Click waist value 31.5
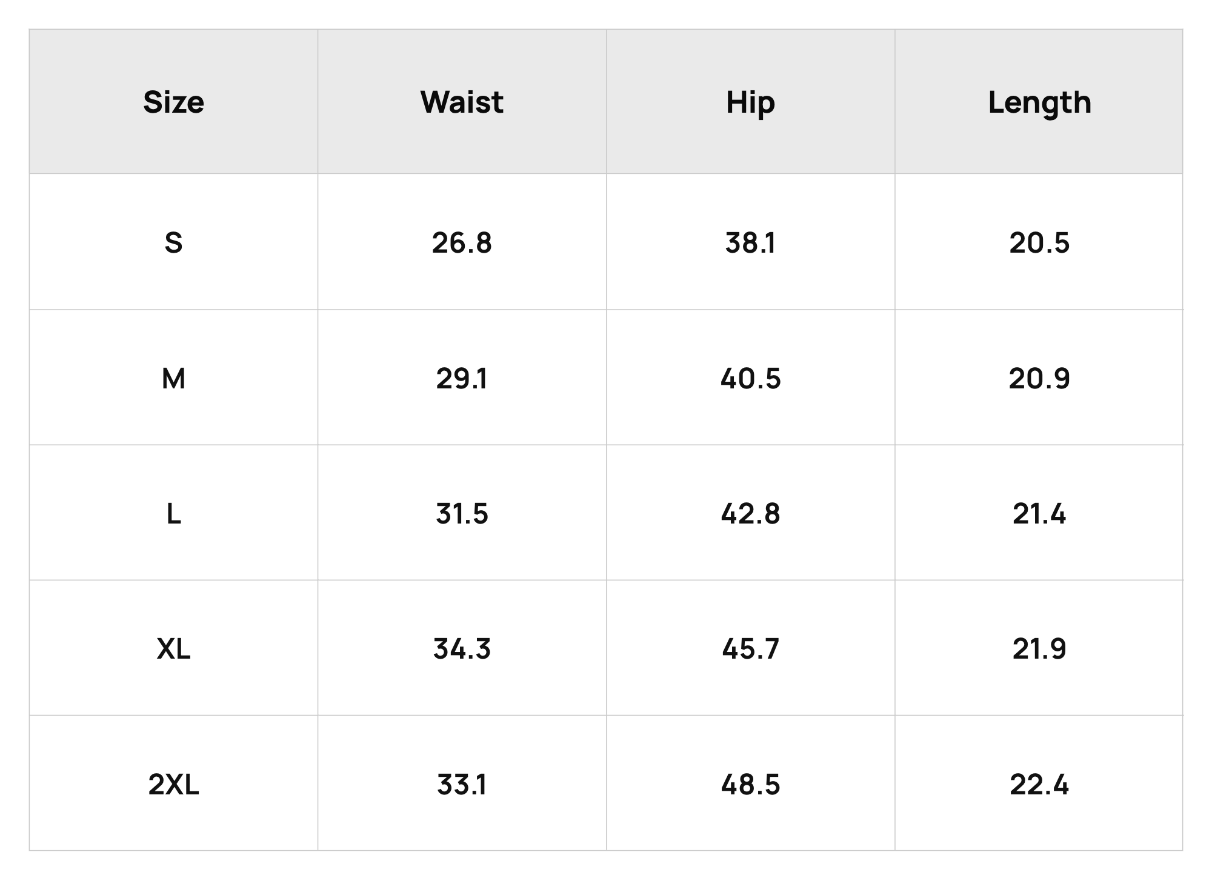 (x=462, y=514)
